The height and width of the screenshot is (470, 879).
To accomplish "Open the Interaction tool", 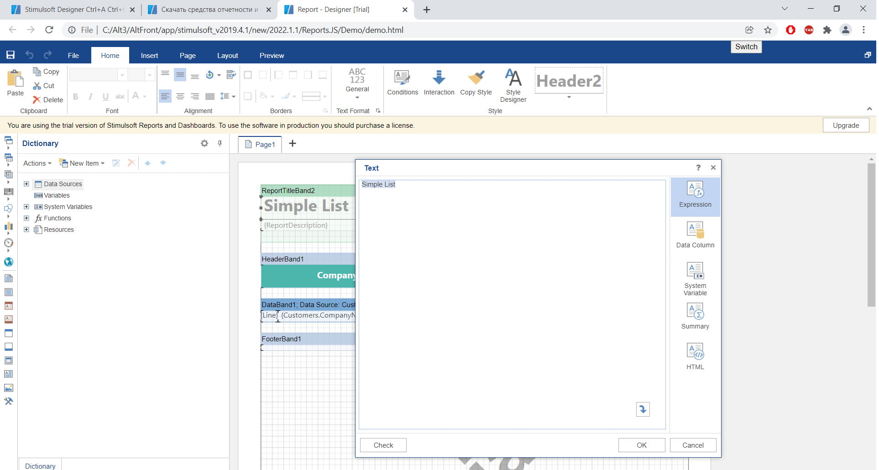I will coord(439,83).
